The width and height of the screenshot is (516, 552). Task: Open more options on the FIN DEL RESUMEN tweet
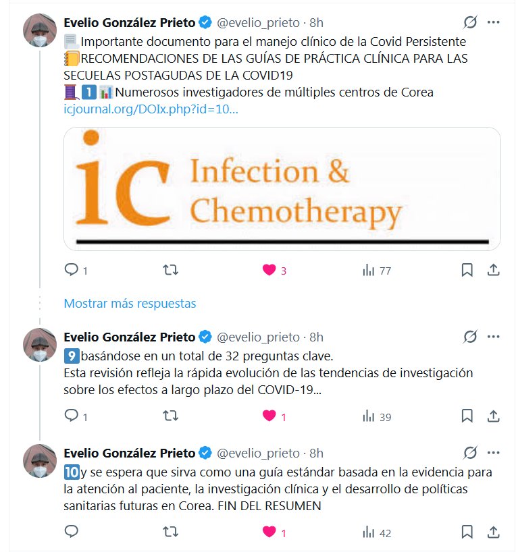pos(493,453)
